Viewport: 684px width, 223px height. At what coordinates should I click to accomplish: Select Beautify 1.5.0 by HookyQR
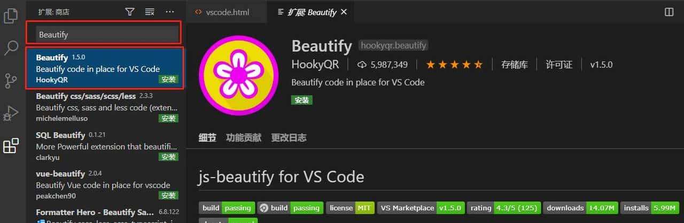[x=105, y=68]
